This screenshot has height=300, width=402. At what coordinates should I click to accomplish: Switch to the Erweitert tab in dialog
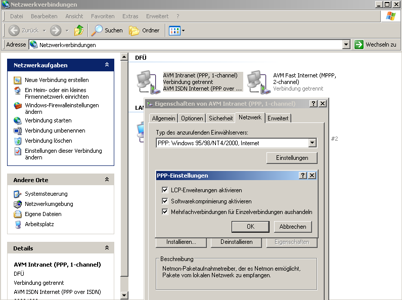(278, 118)
